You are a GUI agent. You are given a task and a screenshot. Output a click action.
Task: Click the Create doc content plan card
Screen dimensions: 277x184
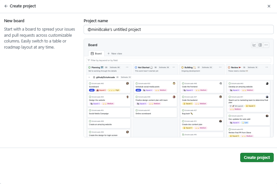[x=202, y=125]
